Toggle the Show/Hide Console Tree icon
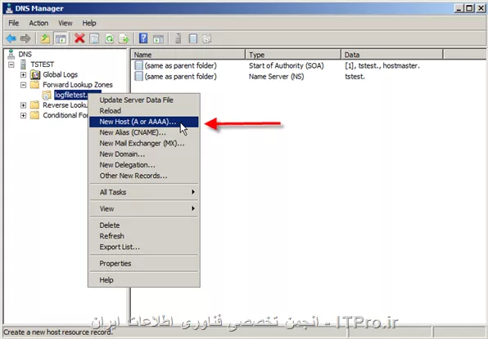488x339 pixels. (x=61, y=39)
